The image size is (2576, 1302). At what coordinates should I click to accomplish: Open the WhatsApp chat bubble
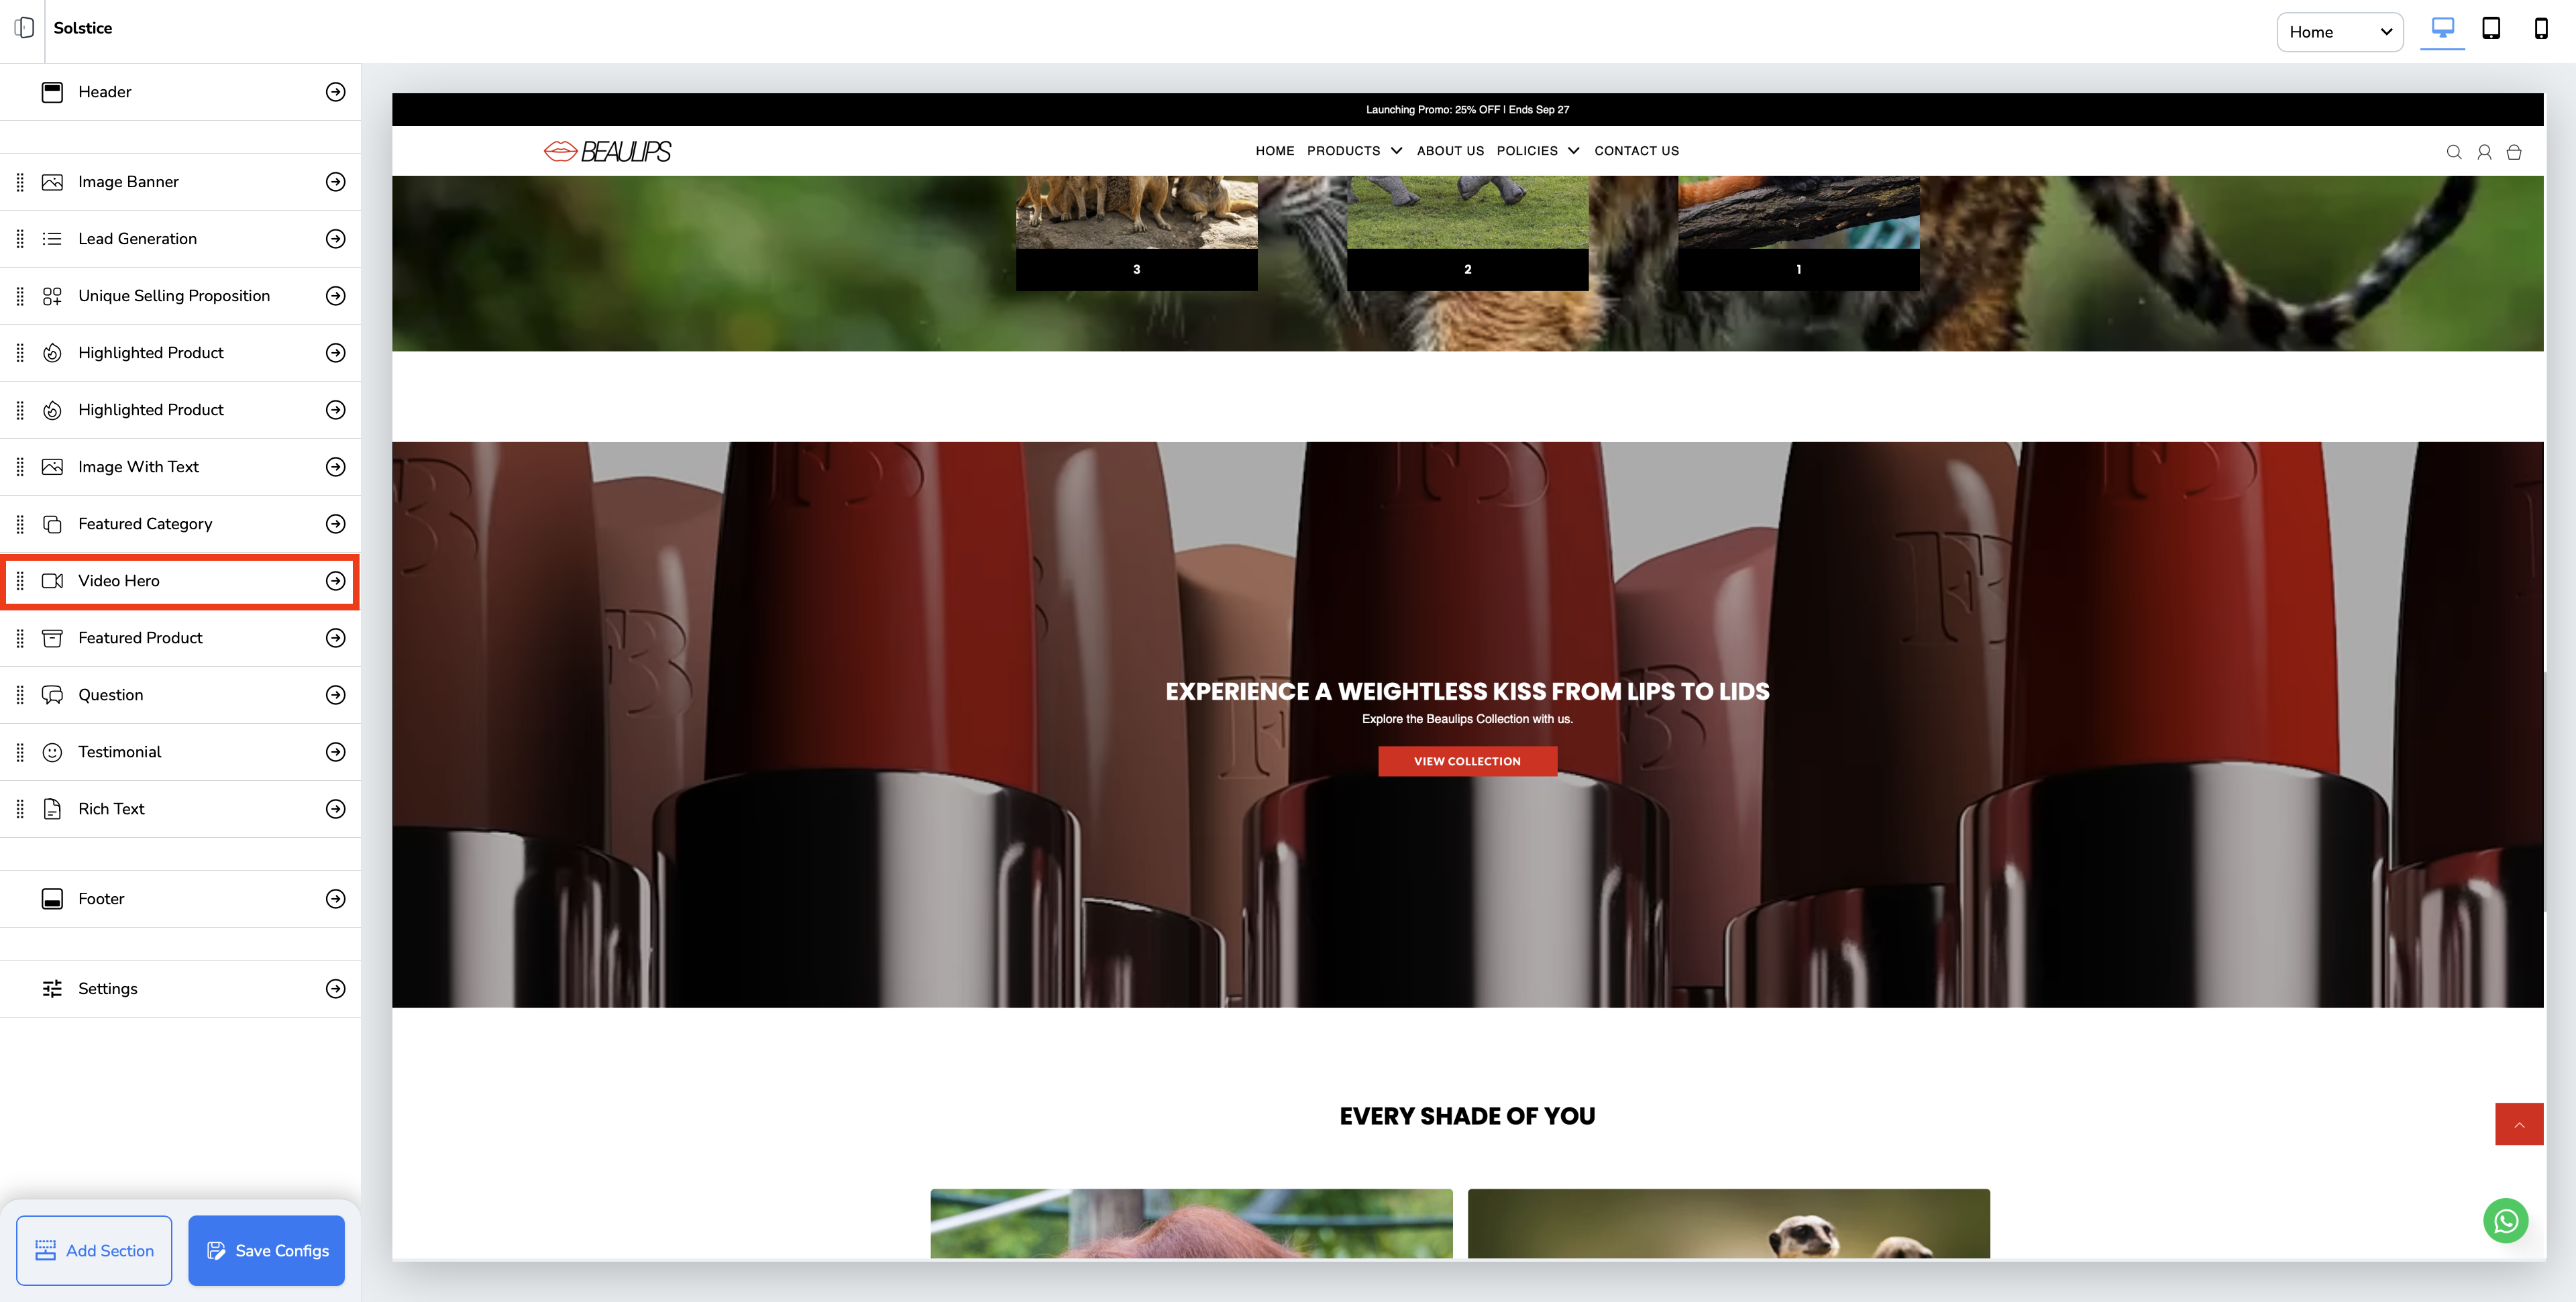coord(2505,1220)
